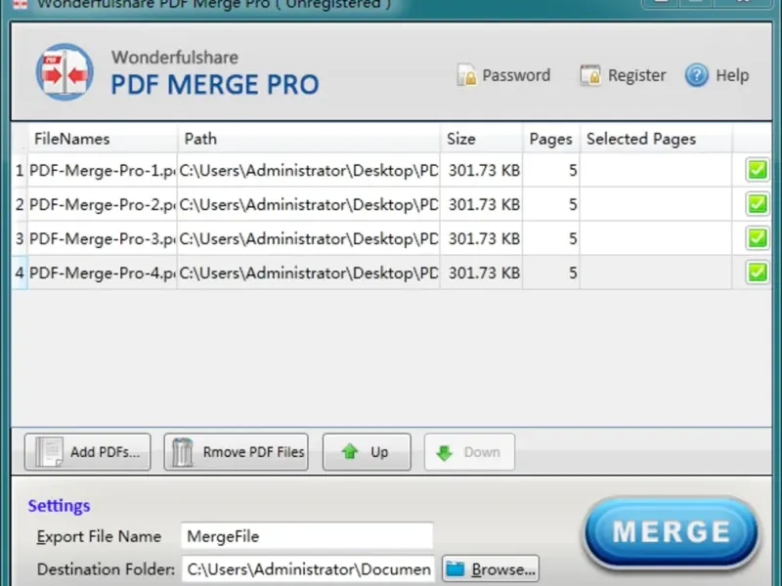The width and height of the screenshot is (782, 586).
Task: Click the PDF Merge Pro logo icon
Action: pos(65,72)
